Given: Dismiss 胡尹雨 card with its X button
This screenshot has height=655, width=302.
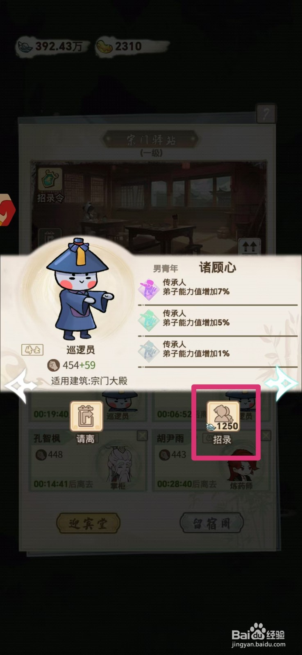Looking at the screenshot, I should [x=266, y=436].
